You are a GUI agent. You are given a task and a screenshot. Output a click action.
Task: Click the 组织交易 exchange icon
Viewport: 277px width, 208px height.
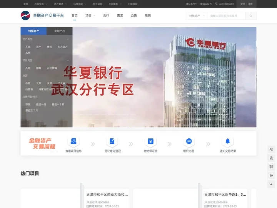tap(189, 141)
